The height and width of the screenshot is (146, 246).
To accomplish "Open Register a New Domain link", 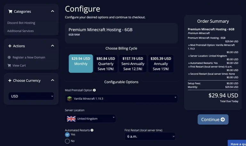I will (29, 58).
